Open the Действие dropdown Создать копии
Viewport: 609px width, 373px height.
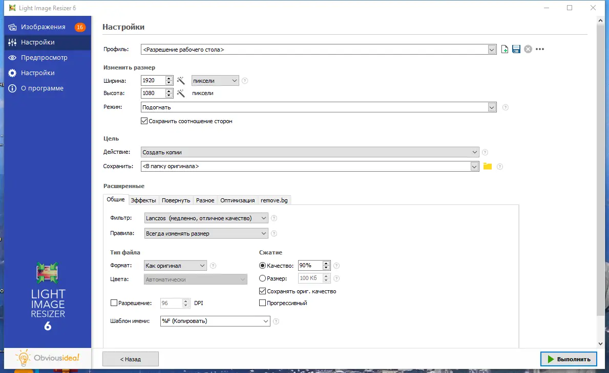point(309,152)
